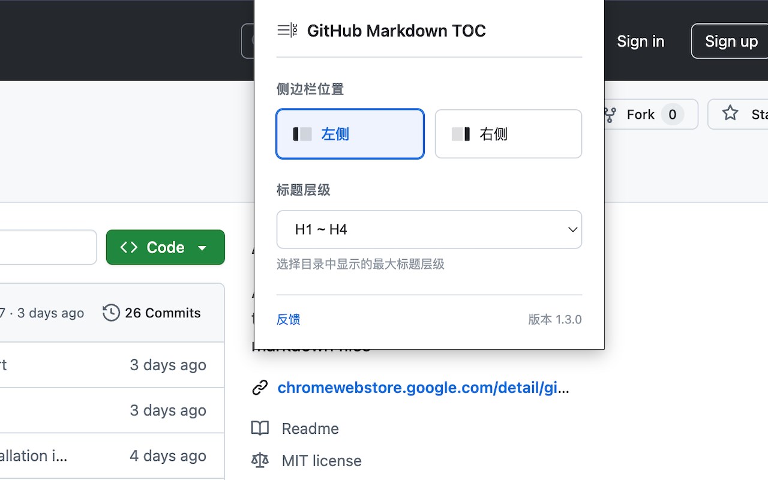
Task: Click the code brackets icon
Action: [129, 247]
